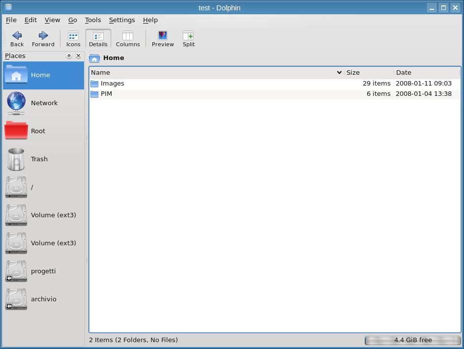Switch to Icons view mode
464x349 pixels.
(73, 39)
